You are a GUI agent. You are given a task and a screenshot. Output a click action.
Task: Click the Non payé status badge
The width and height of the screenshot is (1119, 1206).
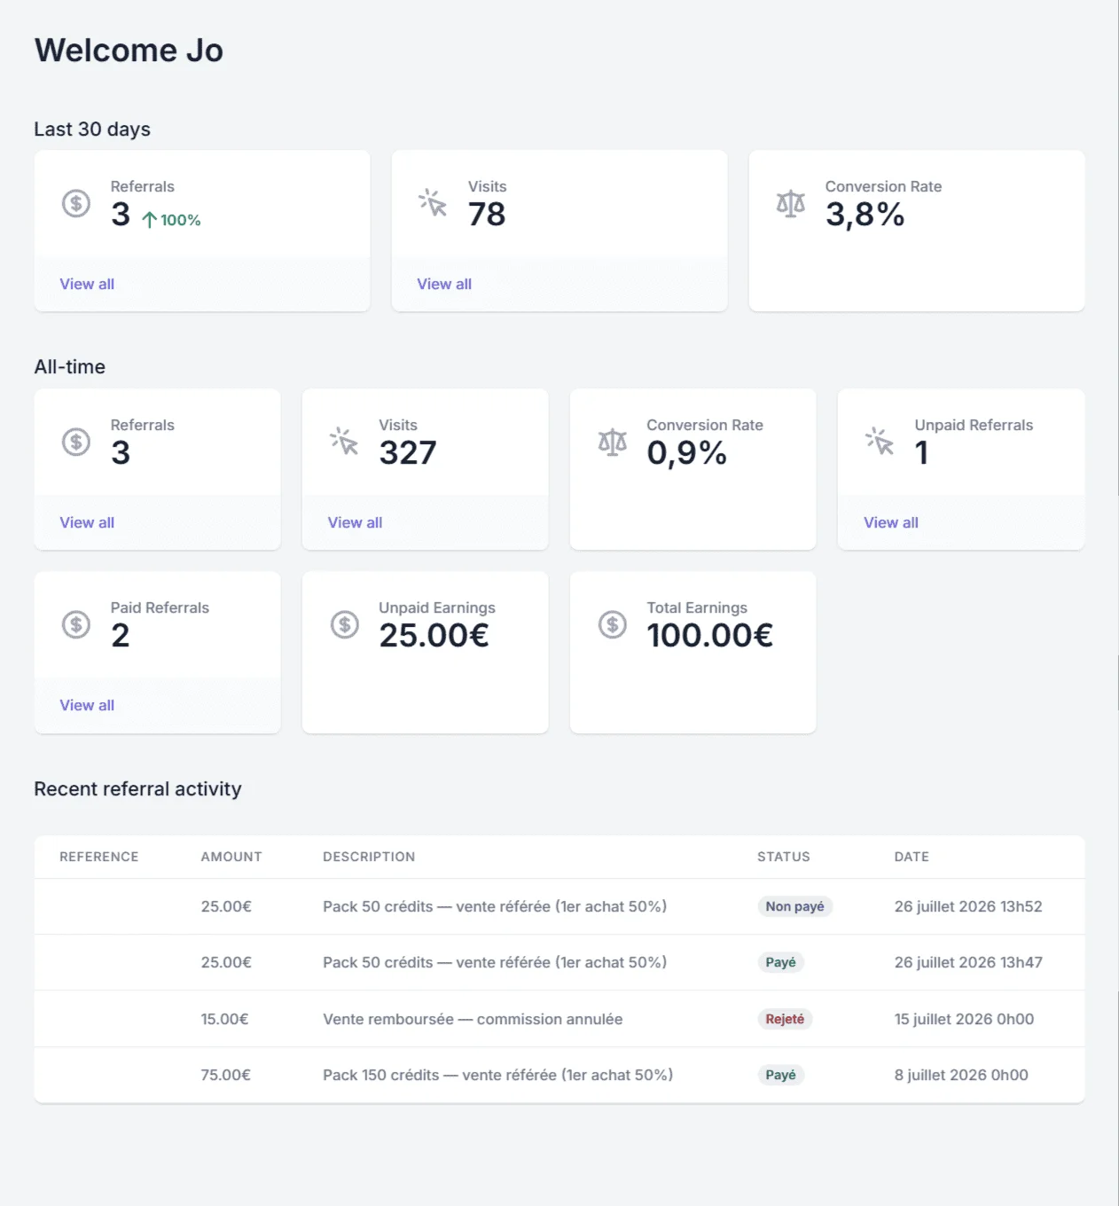coord(794,906)
